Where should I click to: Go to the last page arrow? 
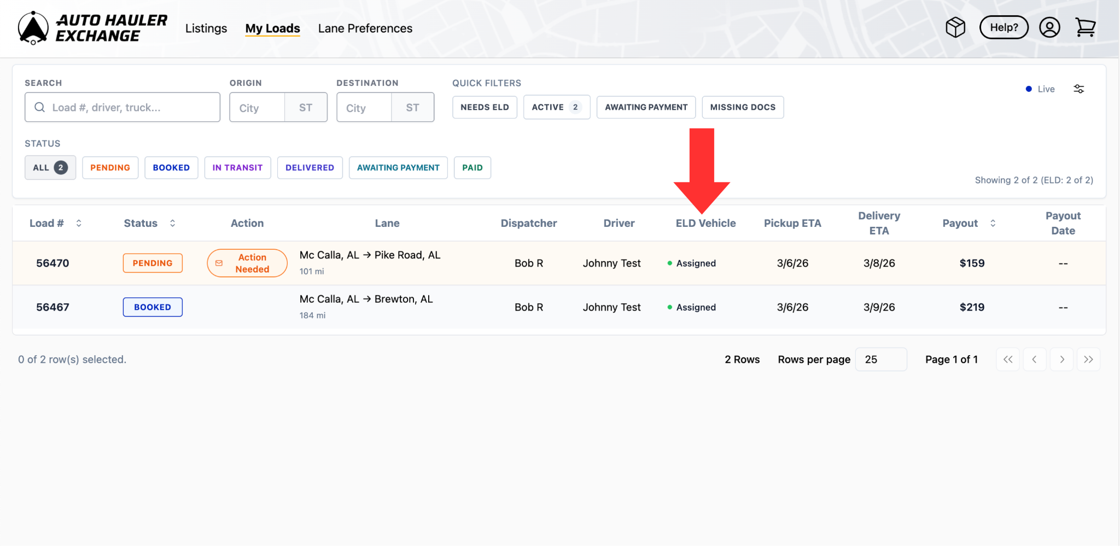click(1088, 360)
